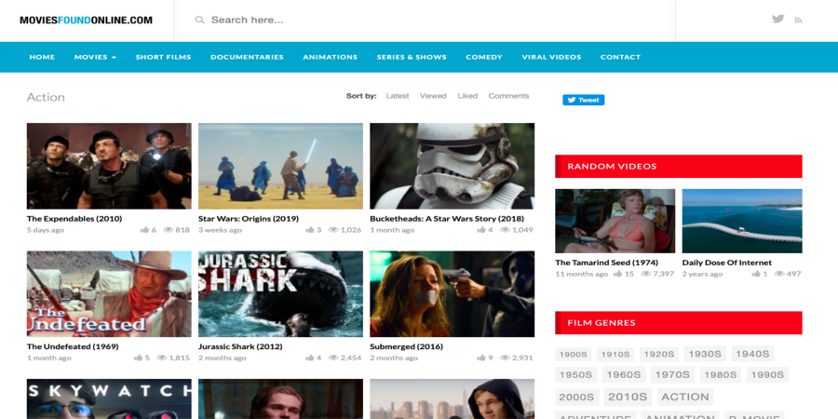Image resolution: width=838 pixels, height=419 pixels.
Task: Click views eye icon for The Undefeated
Action: 161,358
